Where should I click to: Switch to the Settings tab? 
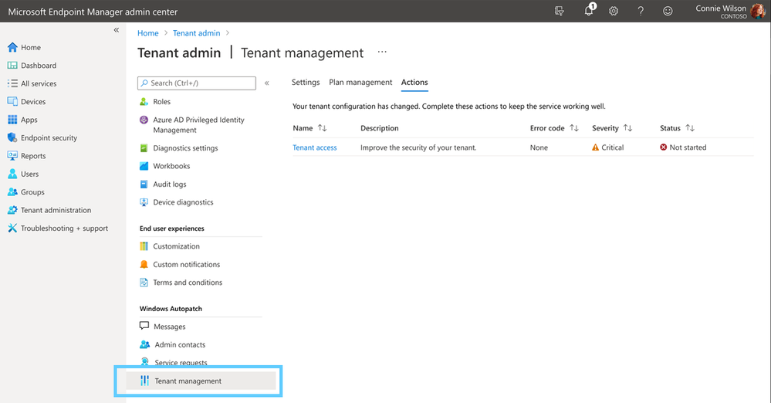pyautogui.click(x=306, y=82)
